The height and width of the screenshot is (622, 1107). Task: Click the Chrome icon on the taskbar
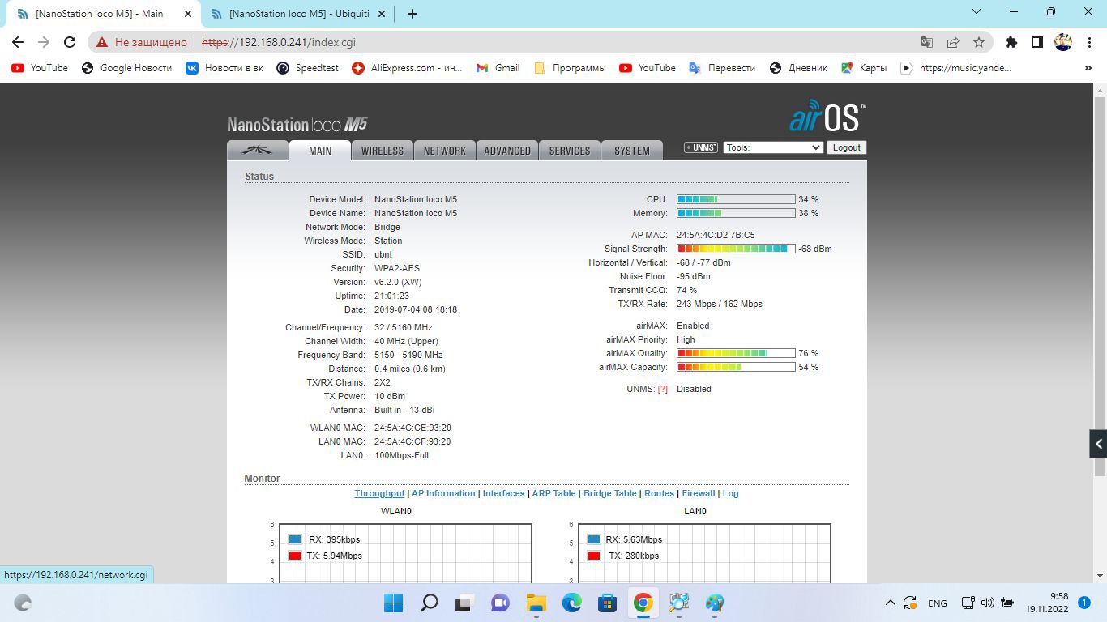pyautogui.click(x=643, y=603)
